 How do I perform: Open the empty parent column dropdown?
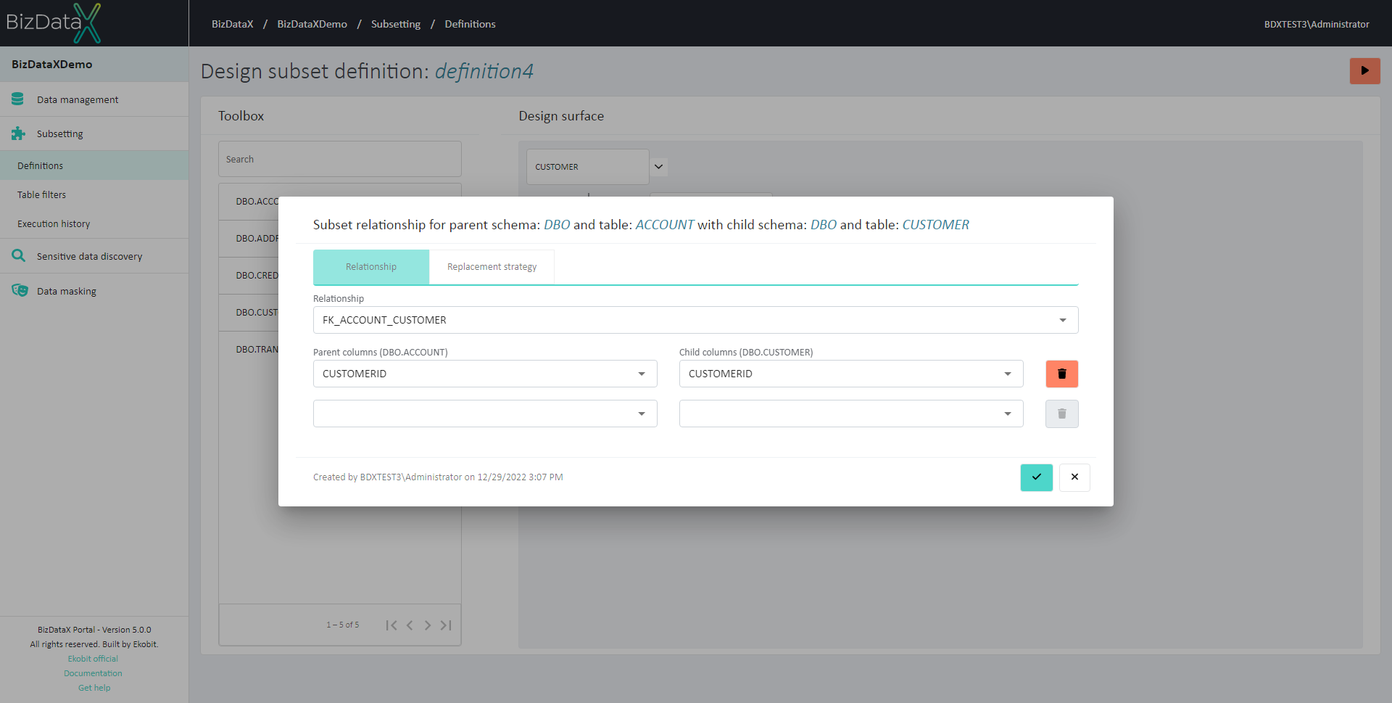pyautogui.click(x=485, y=414)
